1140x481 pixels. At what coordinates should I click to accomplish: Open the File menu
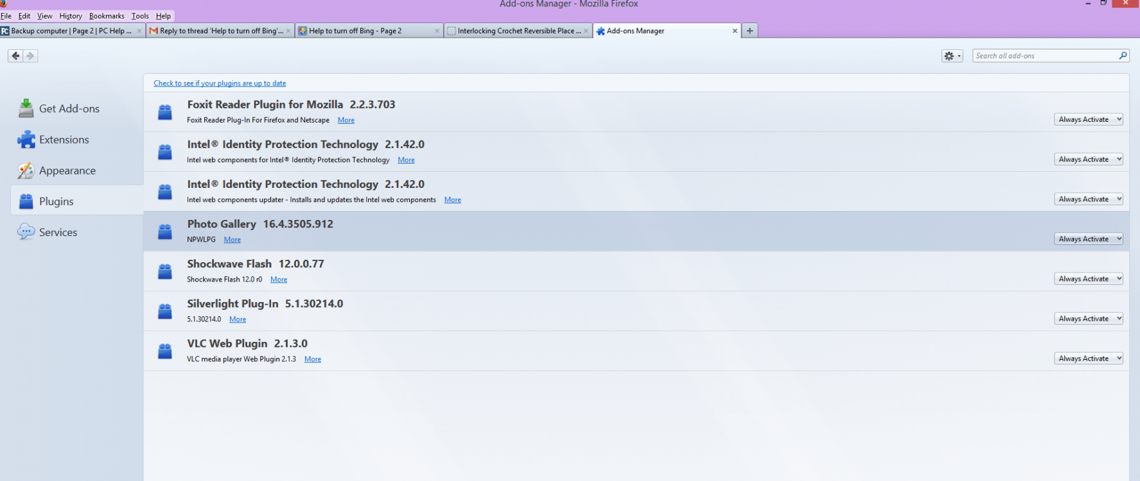click(x=6, y=16)
